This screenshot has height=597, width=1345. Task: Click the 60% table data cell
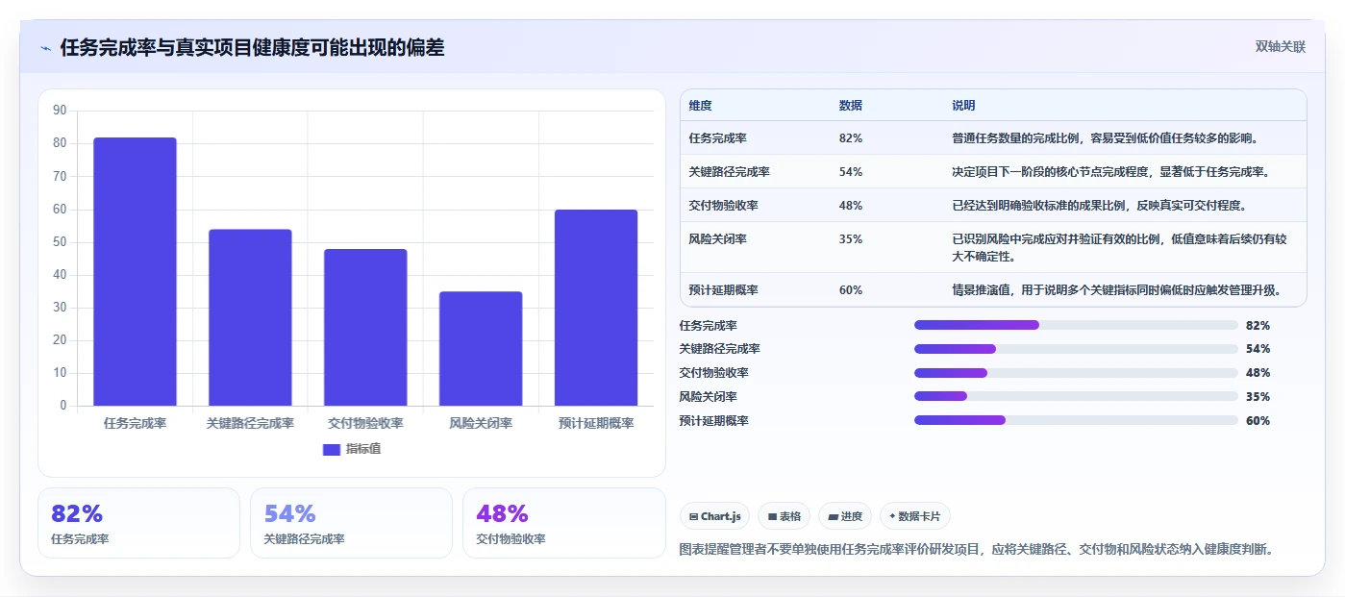tap(851, 290)
